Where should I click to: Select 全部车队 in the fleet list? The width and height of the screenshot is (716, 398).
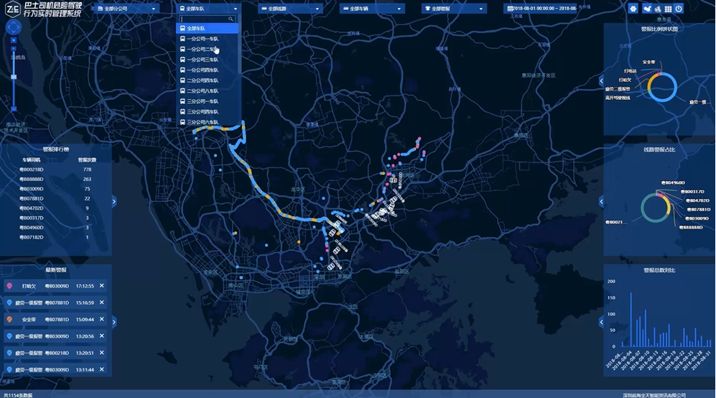click(208, 28)
